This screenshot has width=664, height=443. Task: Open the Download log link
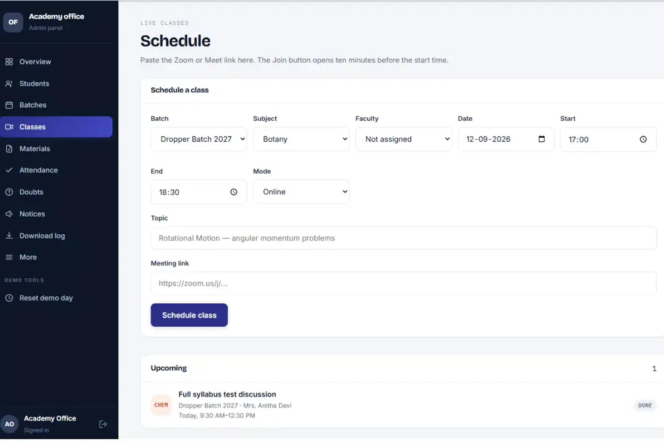(56, 236)
